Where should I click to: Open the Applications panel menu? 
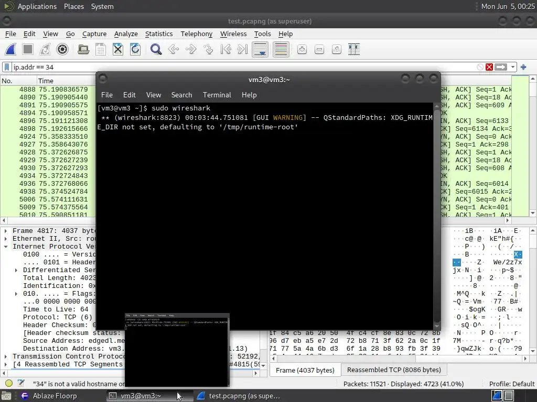[37, 6]
